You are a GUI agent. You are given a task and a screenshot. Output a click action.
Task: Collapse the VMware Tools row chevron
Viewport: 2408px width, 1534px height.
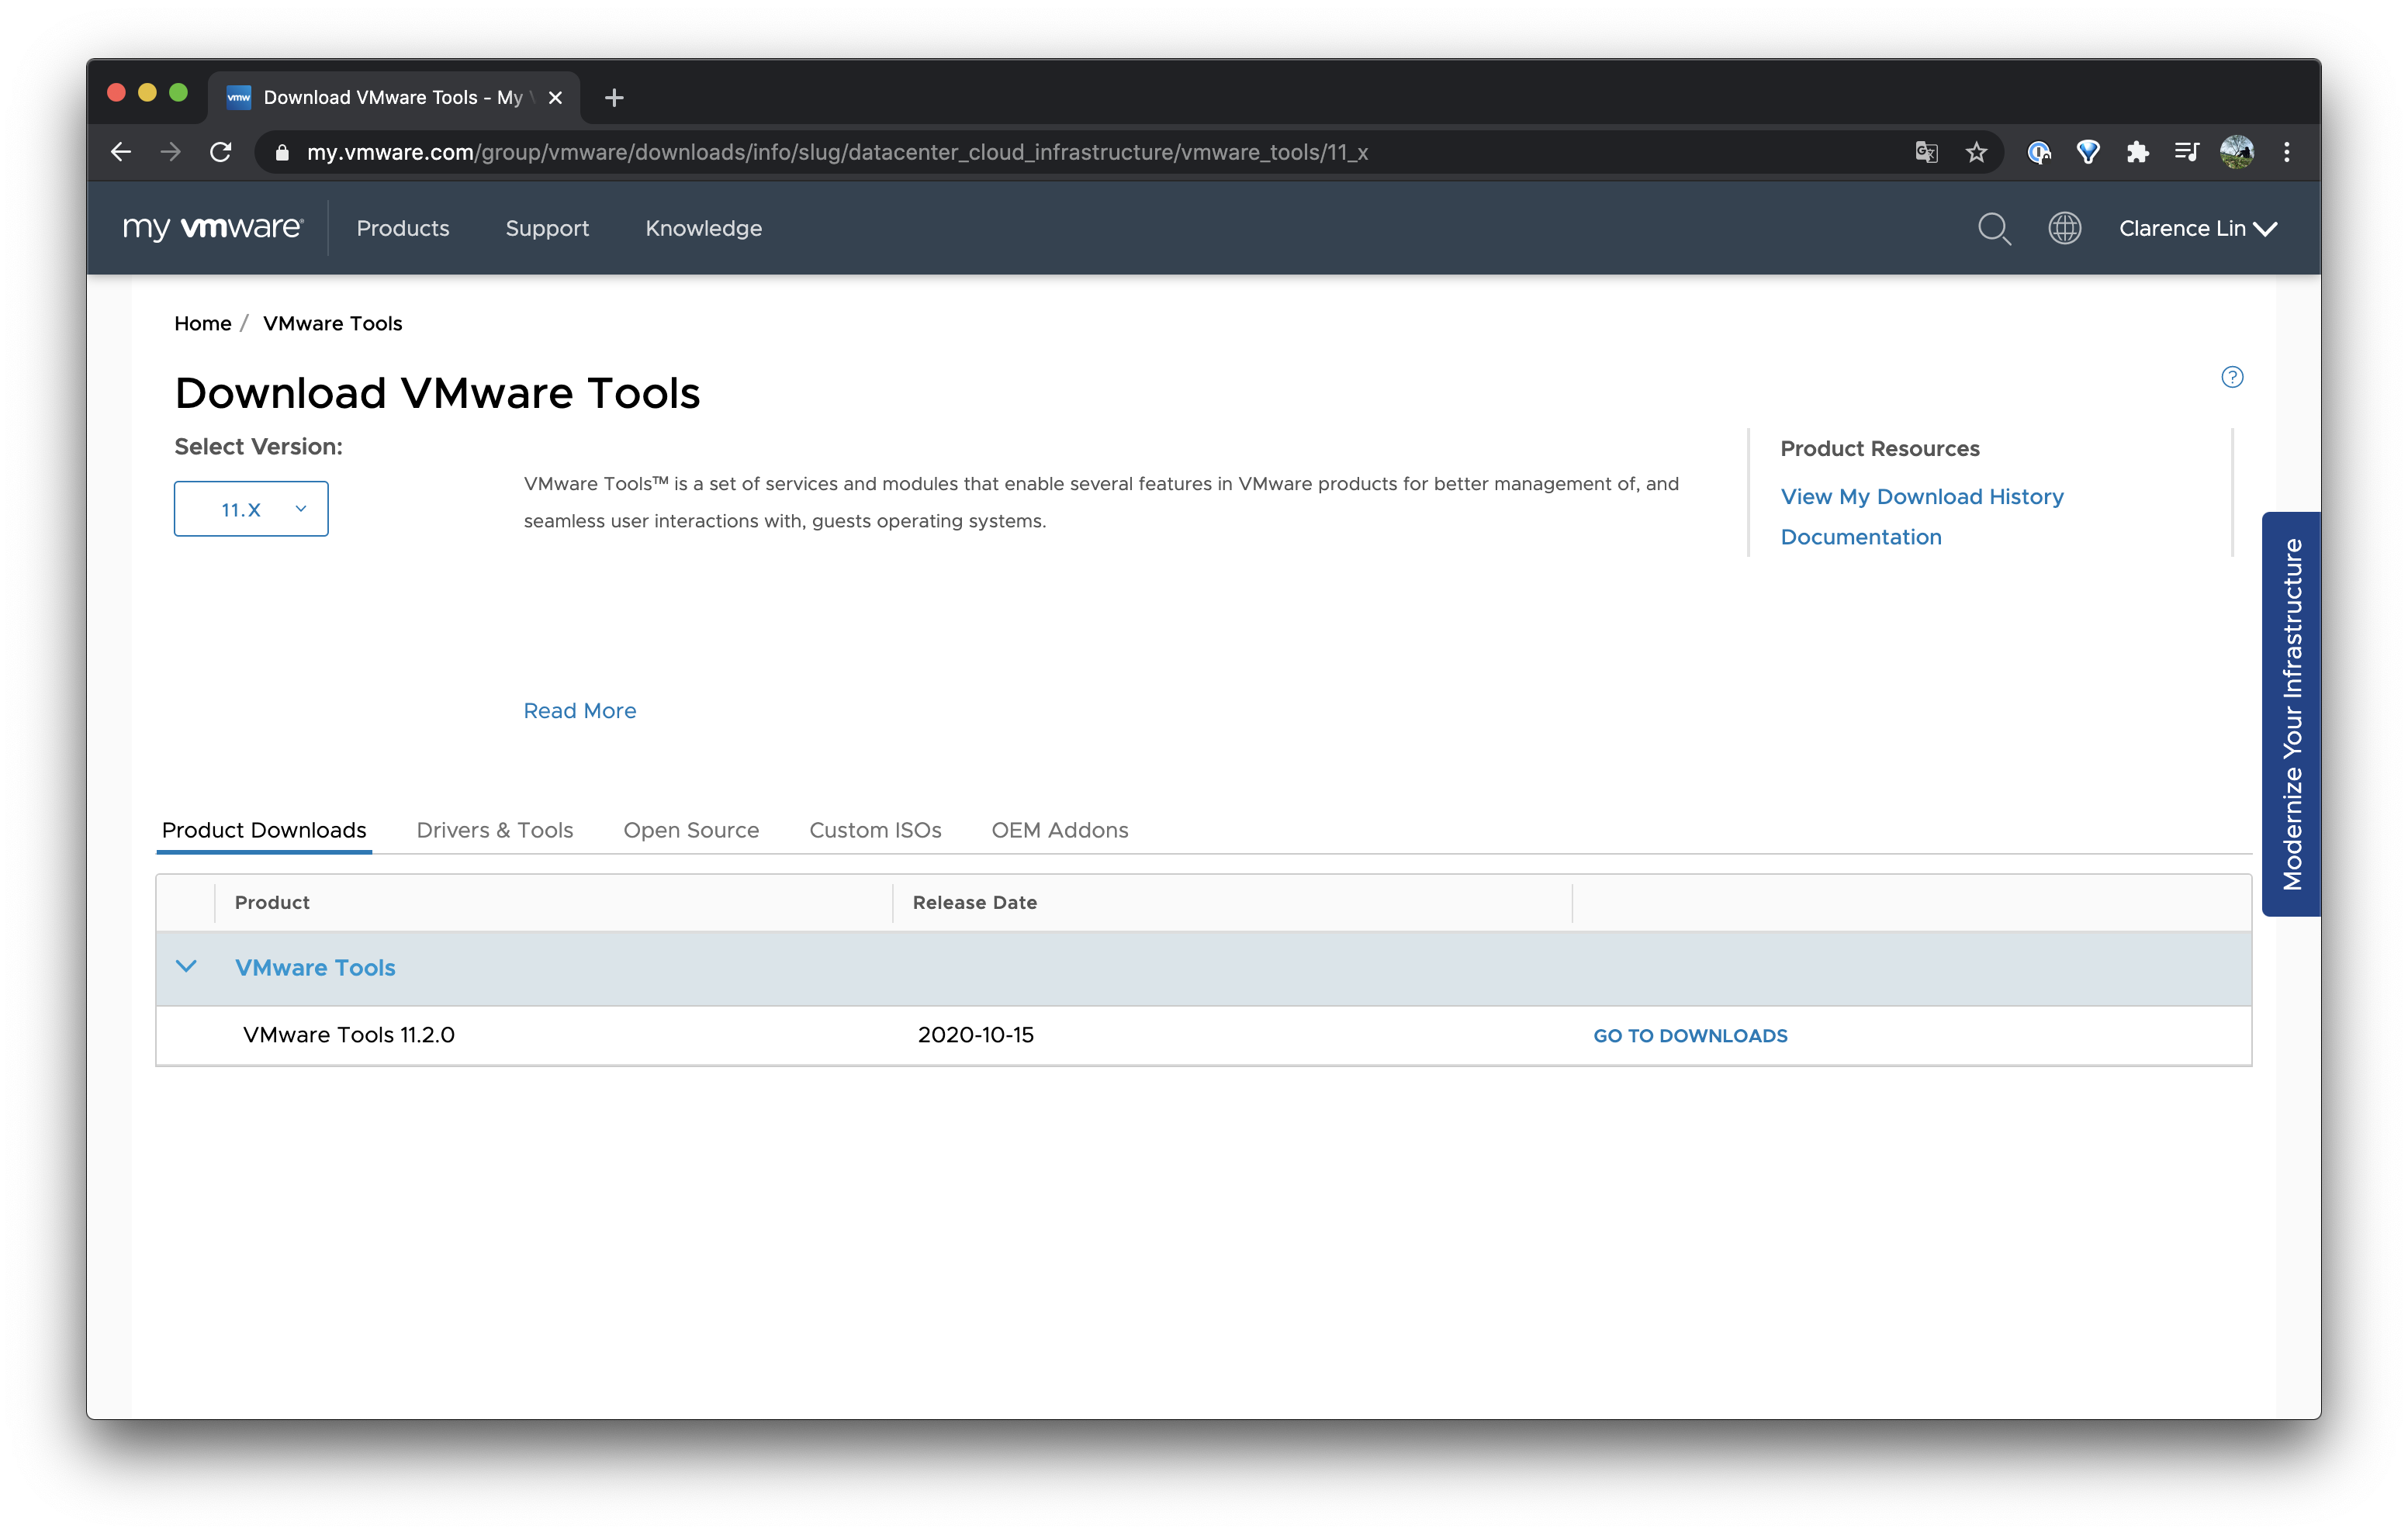pyautogui.click(x=186, y=966)
